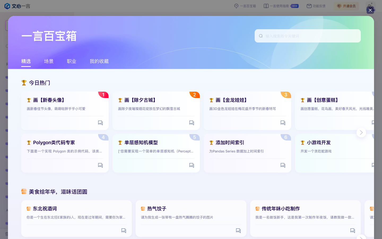Viewport: 382px width, 239px height.
Task: Click chat icon on Polygon类代码专家 card
Action: (100, 165)
